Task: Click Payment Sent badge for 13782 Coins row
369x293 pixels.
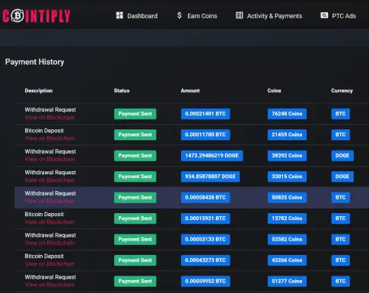Action: tap(135, 218)
